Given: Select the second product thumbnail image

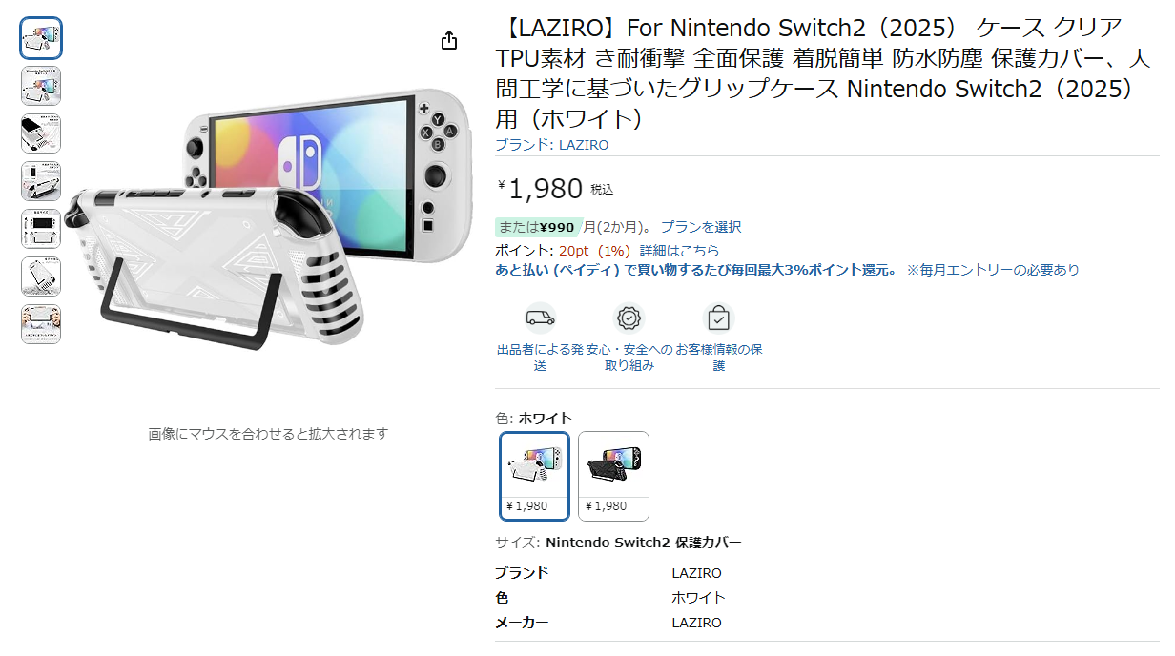Looking at the screenshot, I should [41, 86].
